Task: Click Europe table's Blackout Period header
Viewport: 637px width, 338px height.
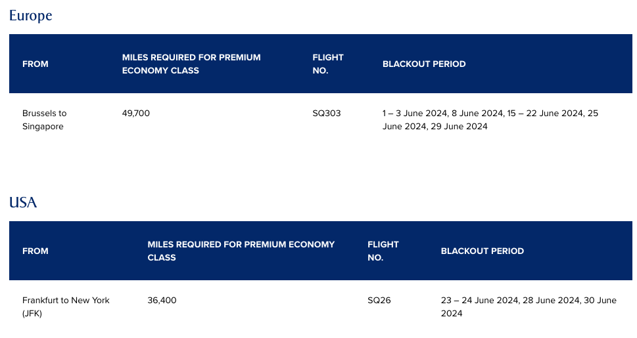Action: pos(424,64)
